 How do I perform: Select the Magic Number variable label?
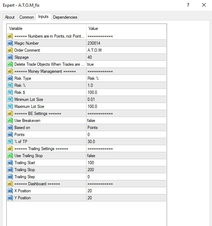pyautogui.click(x=26, y=43)
